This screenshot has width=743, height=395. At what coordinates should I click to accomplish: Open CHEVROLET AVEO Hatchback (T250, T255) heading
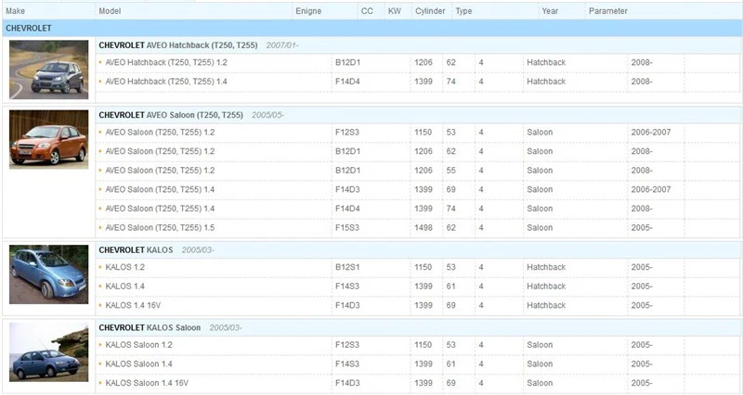click(178, 45)
